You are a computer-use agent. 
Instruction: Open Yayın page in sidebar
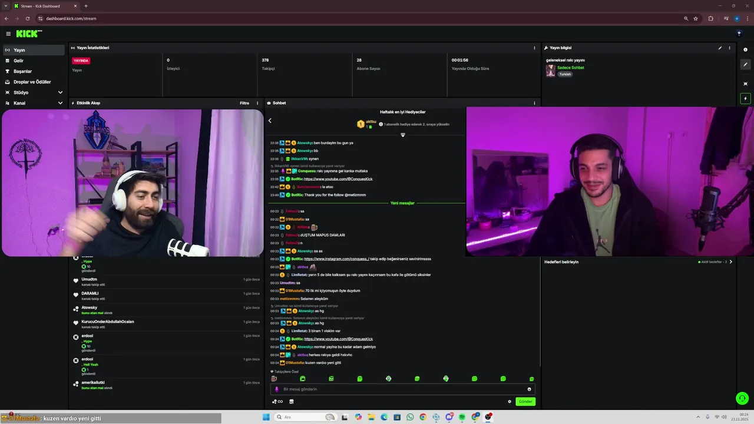pyautogui.click(x=32, y=50)
